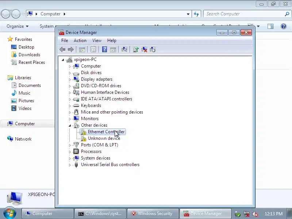Image resolution: width=292 pixels, height=219 pixels.
Task: Click the Display adapters category icon
Action: 76,79
